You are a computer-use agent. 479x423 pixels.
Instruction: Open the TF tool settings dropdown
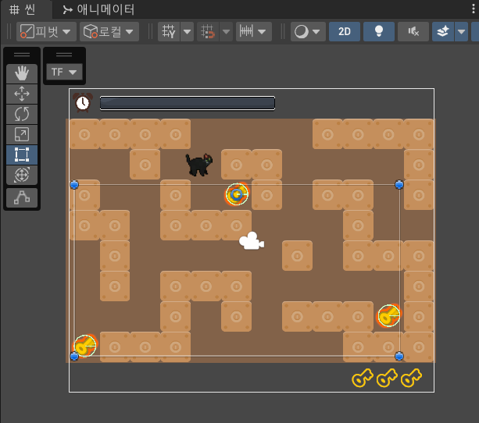(x=64, y=72)
